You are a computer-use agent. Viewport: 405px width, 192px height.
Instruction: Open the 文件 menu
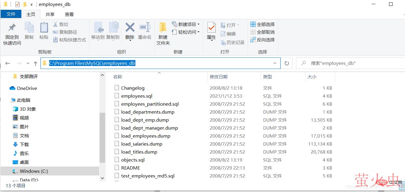tap(11, 14)
